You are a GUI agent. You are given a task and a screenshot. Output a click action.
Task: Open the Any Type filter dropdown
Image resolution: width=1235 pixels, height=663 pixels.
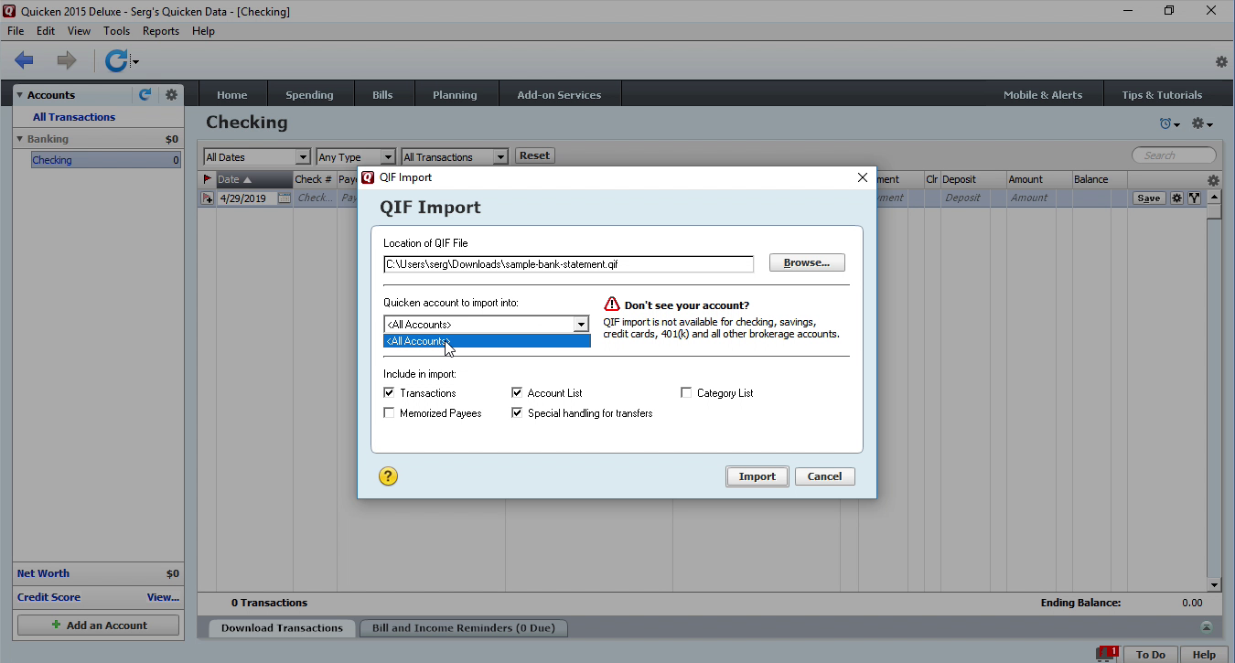coord(355,157)
